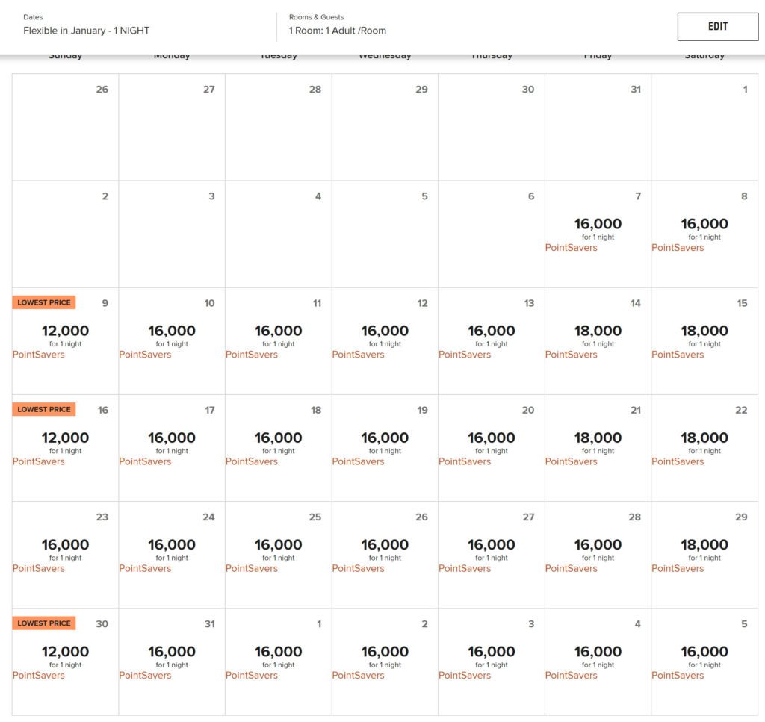Choose January 30 lowest price date
765x722 pixels.
[x=65, y=662]
